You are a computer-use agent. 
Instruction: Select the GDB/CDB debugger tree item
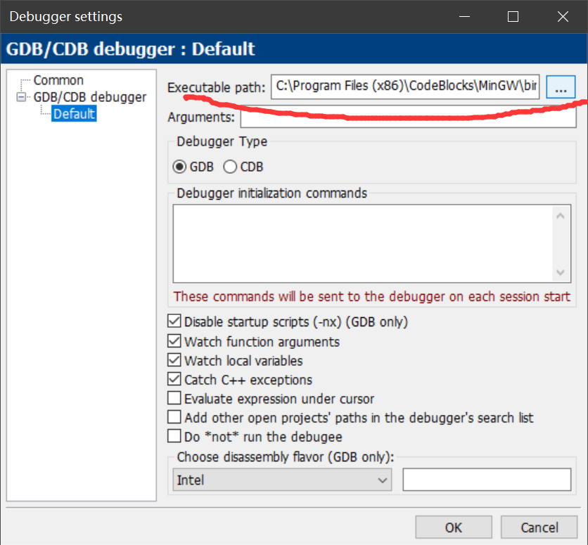pos(89,97)
